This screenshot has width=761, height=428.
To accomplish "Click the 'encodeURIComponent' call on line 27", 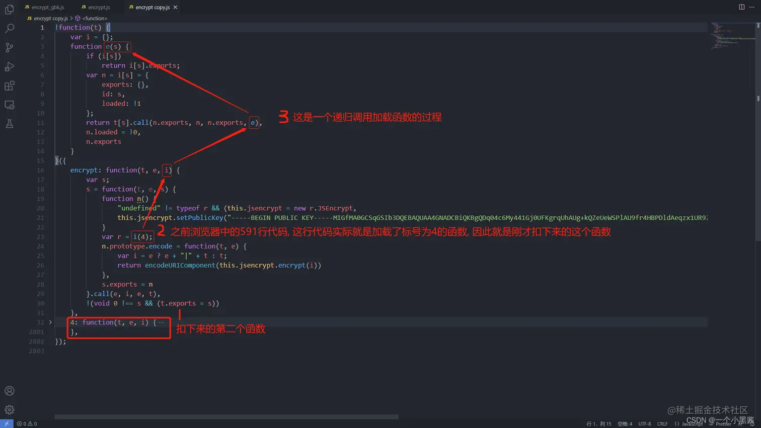I will click(180, 265).
